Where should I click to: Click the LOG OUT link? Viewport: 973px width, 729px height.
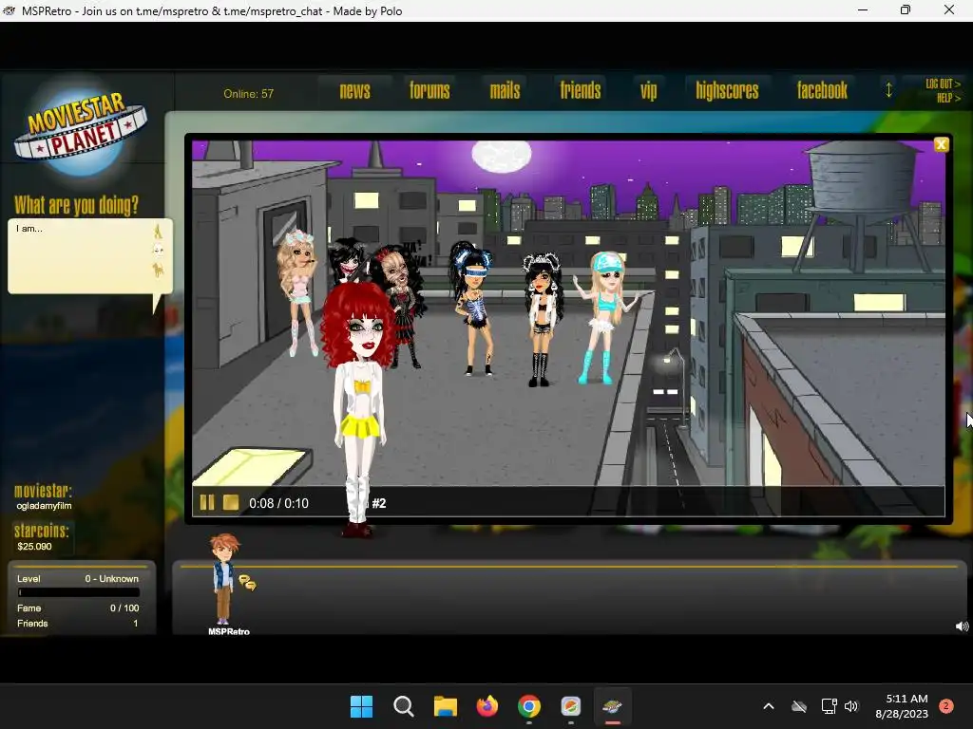[943, 84]
